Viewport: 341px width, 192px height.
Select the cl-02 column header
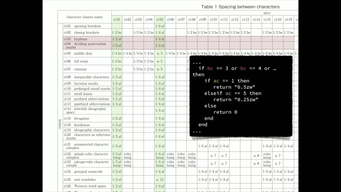coord(128,19)
